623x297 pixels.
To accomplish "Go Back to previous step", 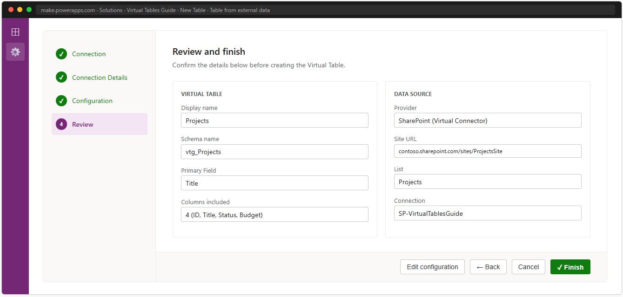I will coord(488,267).
